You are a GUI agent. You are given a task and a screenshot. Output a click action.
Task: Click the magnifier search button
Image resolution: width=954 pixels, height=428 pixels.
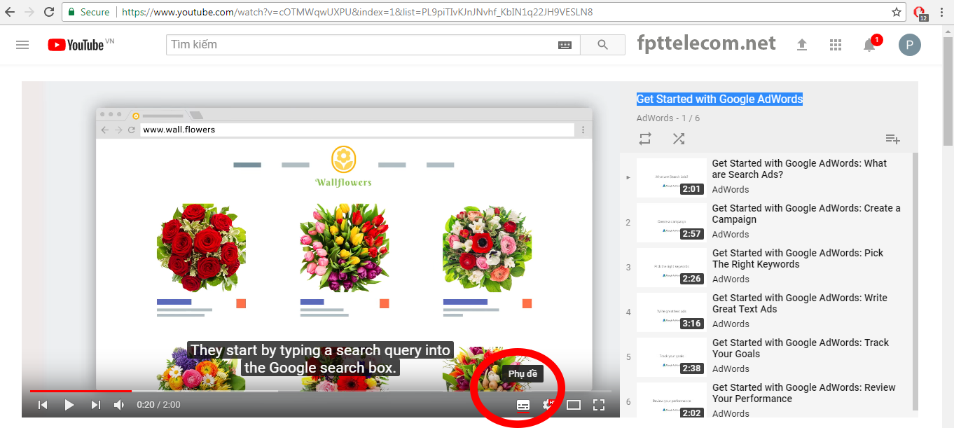point(603,45)
